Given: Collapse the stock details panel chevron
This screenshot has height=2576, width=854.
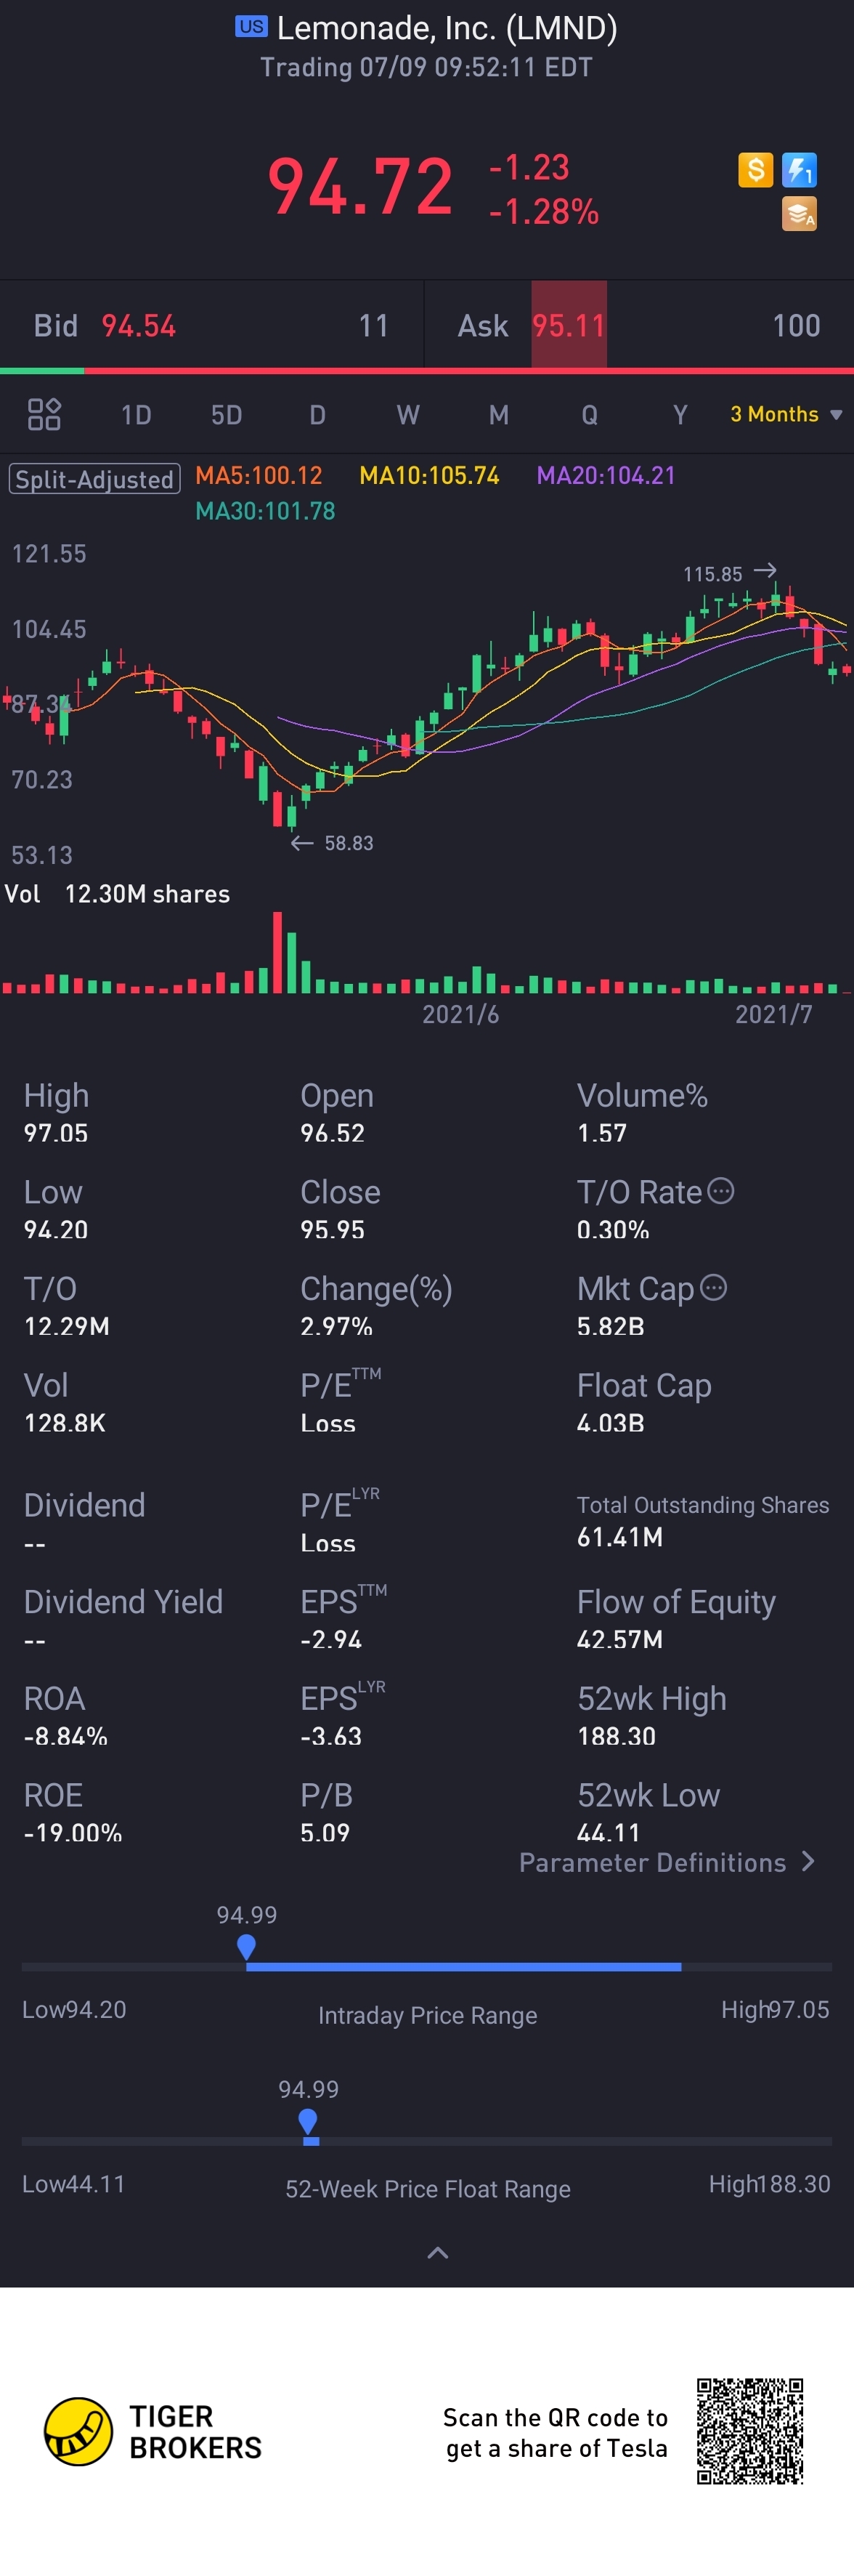Looking at the screenshot, I should 437,2253.
